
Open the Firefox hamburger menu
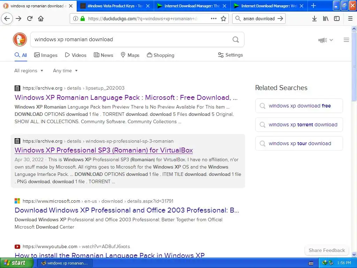point(350,19)
